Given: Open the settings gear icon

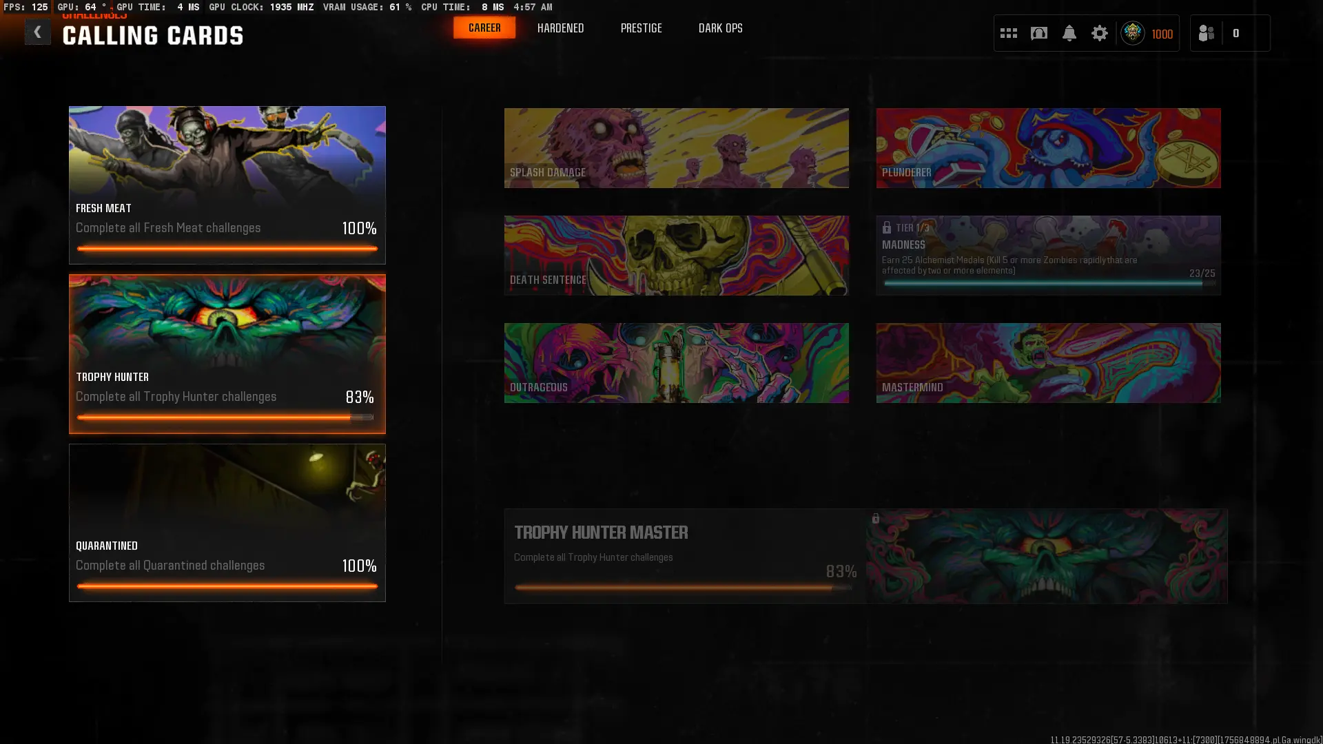Looking at the screenshot, I should 1100,33.
